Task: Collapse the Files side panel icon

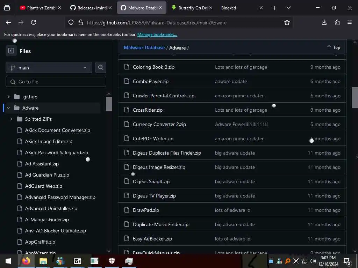Action: click(x=11, y=51)
